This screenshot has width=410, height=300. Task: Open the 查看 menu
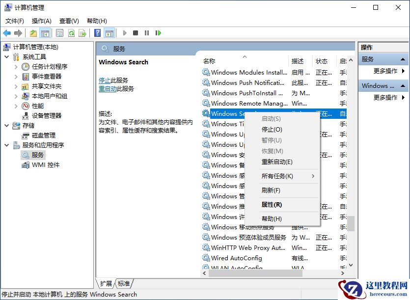coord(68,21)
